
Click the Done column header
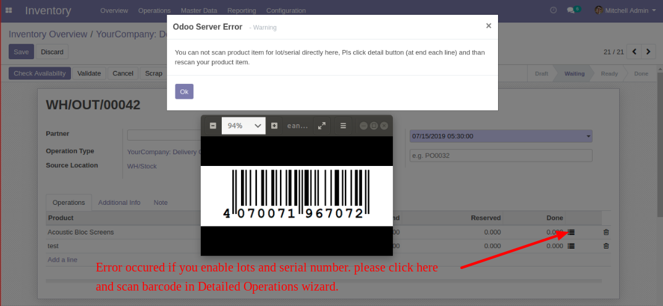coord(555,218)
